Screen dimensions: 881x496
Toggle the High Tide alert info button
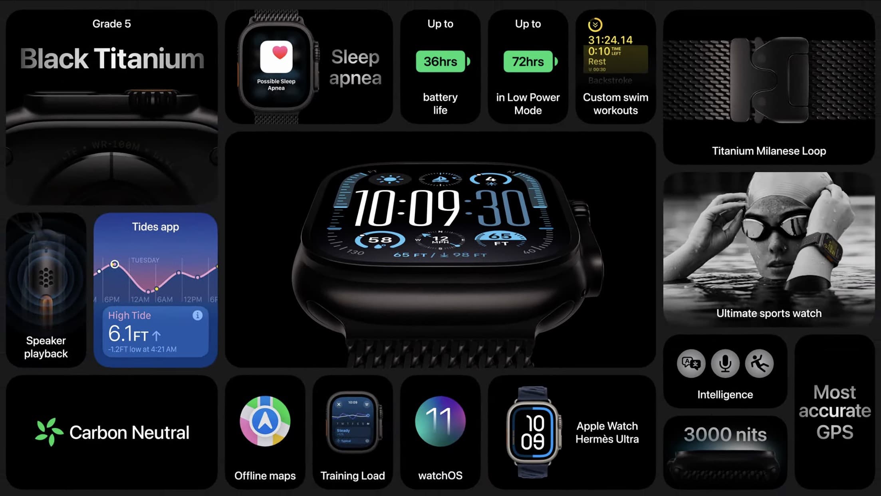(x=198, y=315)
